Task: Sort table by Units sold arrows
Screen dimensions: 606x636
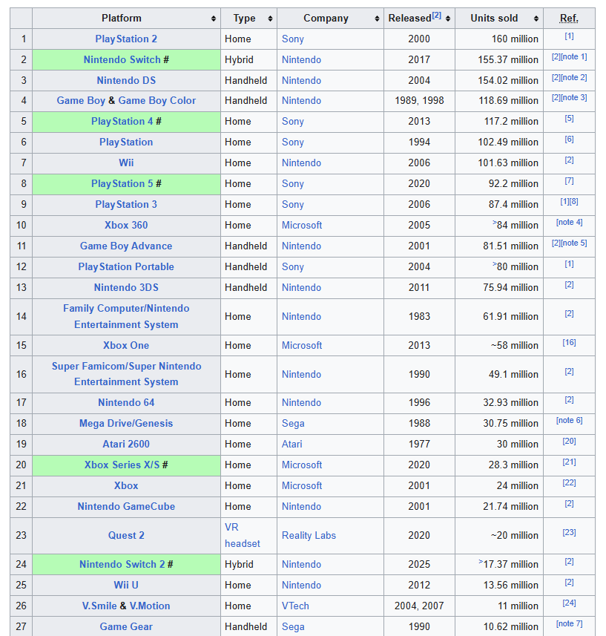Action: [x=536, y=19]
